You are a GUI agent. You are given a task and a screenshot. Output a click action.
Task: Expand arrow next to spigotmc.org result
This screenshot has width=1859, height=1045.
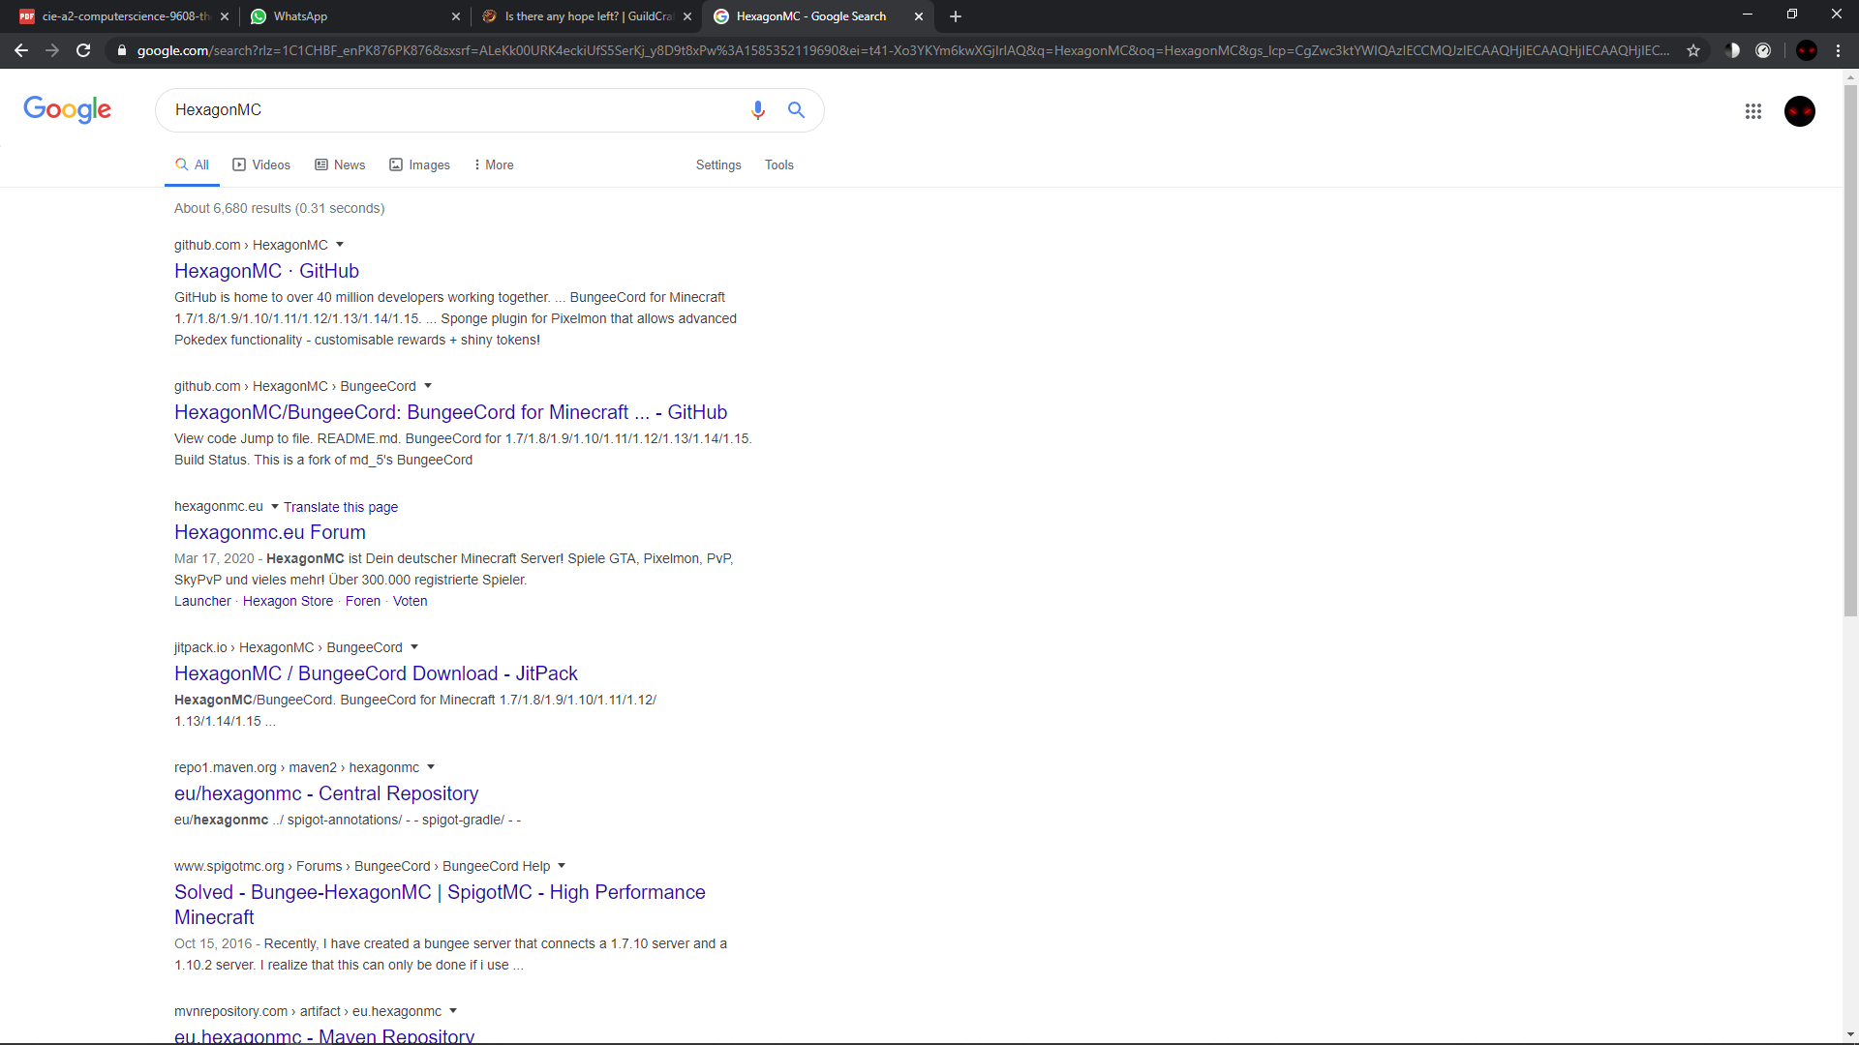[562, 866]
